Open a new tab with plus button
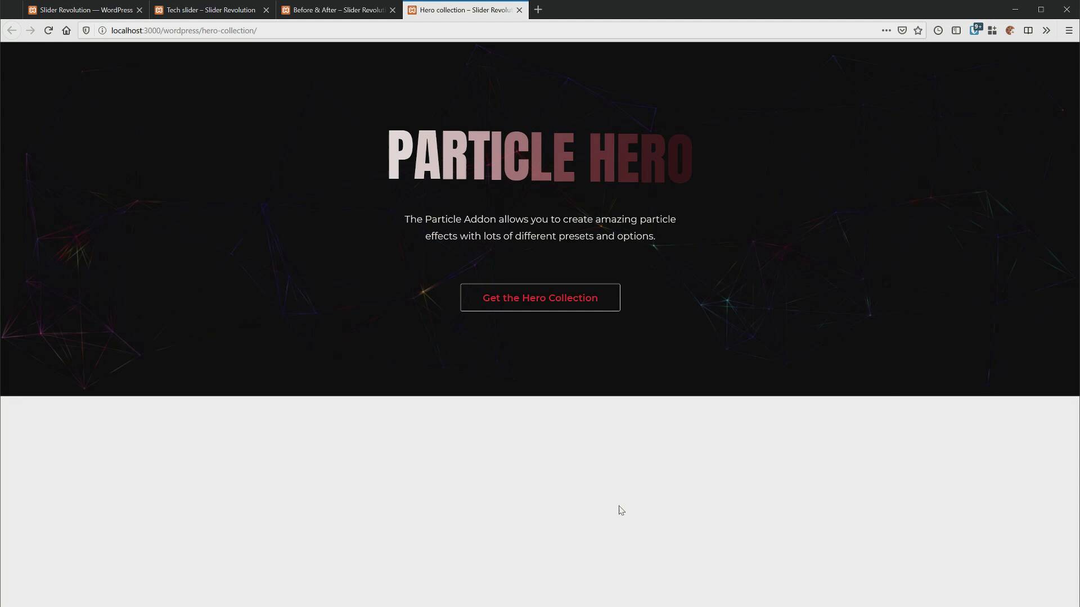Screen dimensions: 1080x607 pyautogui.click(x=538, y=10)
